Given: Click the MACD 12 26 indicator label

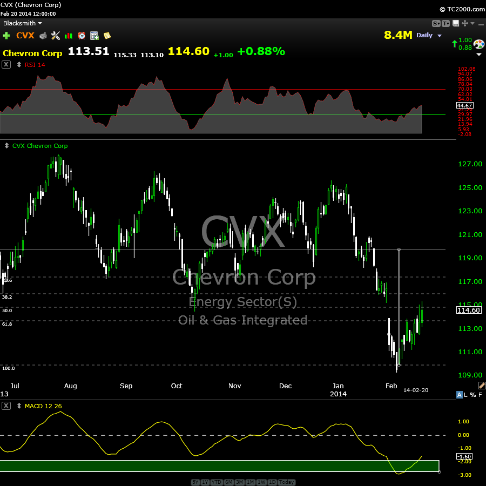Looking at the screenshot, I should tap(43, 406).
